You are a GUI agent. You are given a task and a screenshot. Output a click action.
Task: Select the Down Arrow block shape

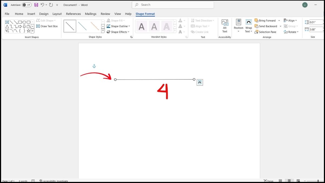[x=24, y=26]
